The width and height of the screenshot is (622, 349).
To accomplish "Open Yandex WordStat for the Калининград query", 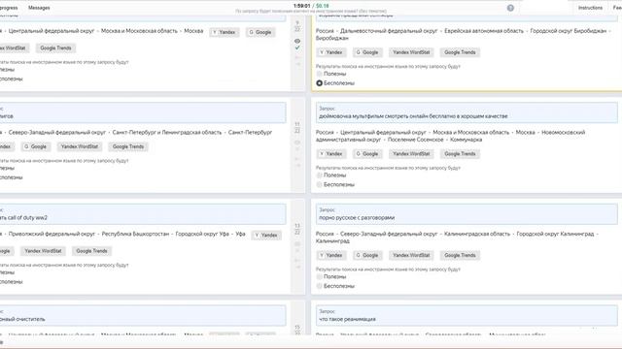I will (x=411, y=255).
